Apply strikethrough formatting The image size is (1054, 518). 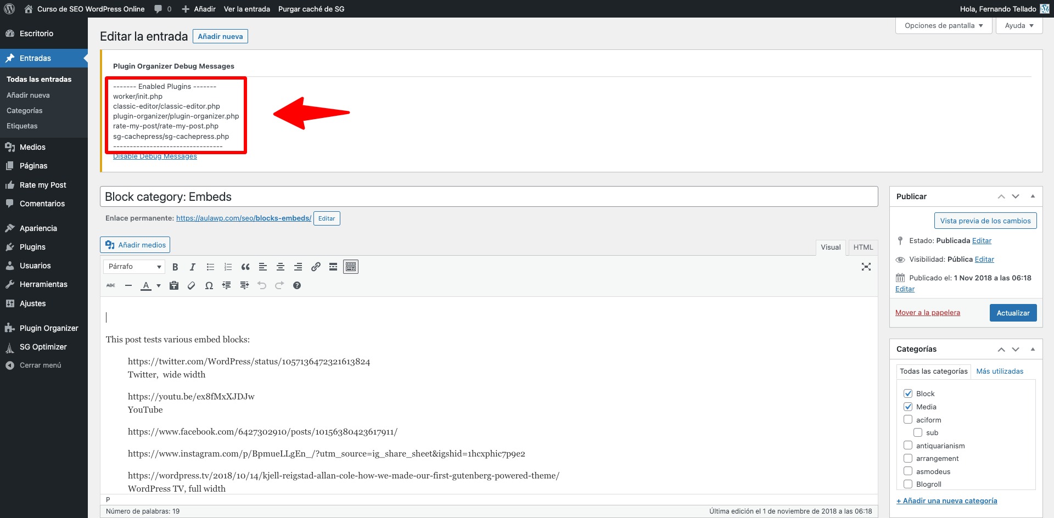point(111,285)
